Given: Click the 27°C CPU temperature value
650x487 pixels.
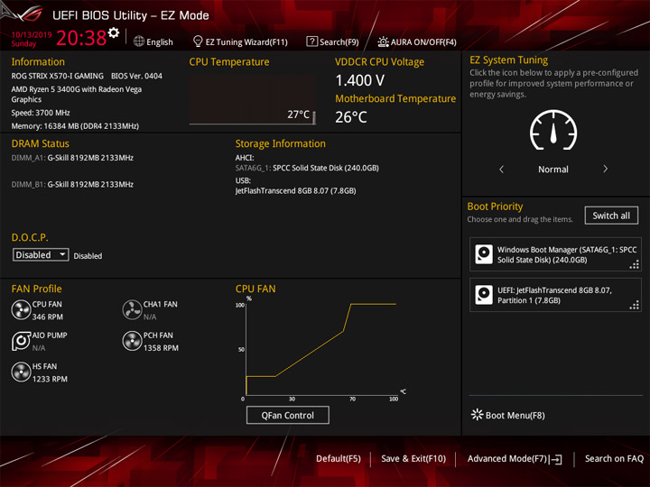Looking at the screenshot, I should [299, 115].
